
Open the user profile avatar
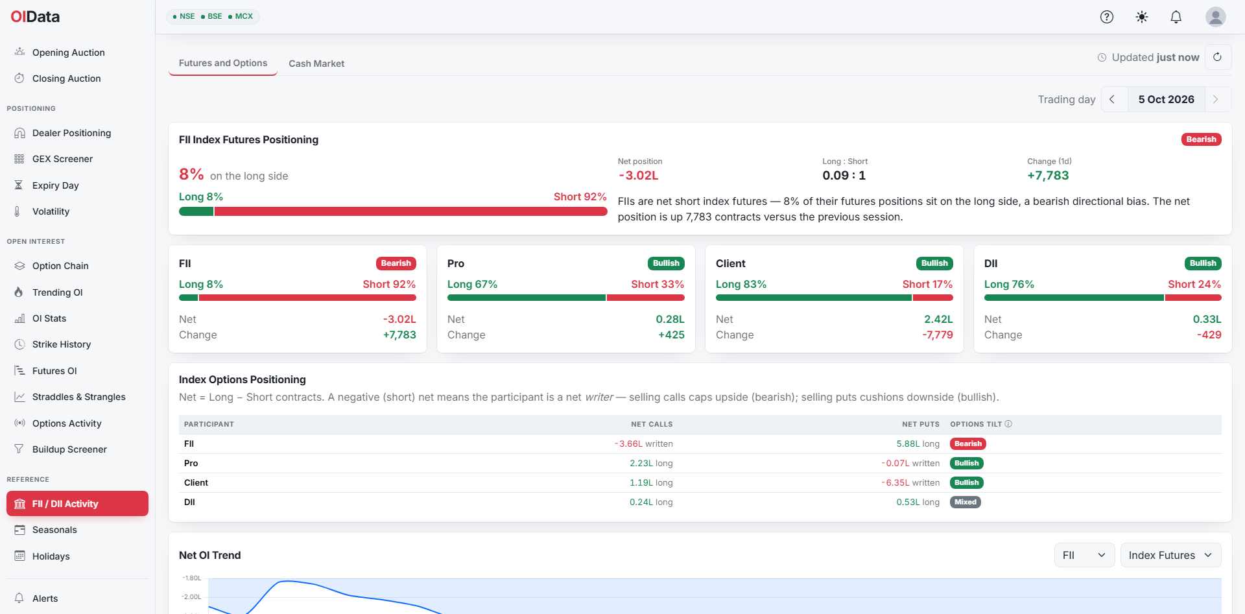tap(1216, 17)
